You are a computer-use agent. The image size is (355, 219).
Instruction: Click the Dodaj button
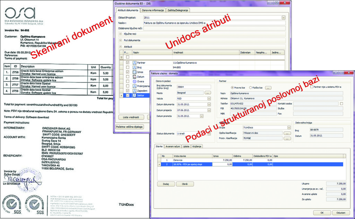click(166, 184)
